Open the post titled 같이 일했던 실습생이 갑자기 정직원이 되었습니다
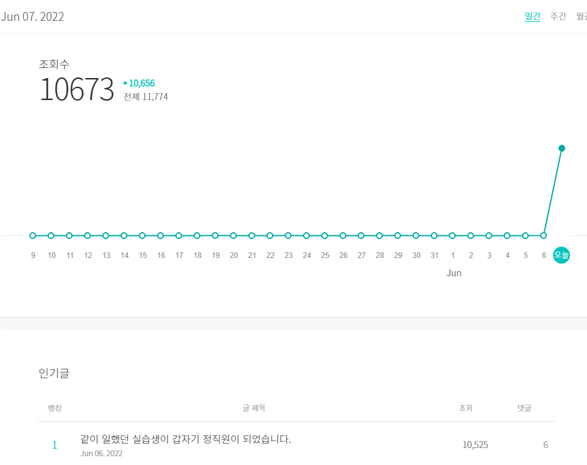 click(x=186, y=439)
